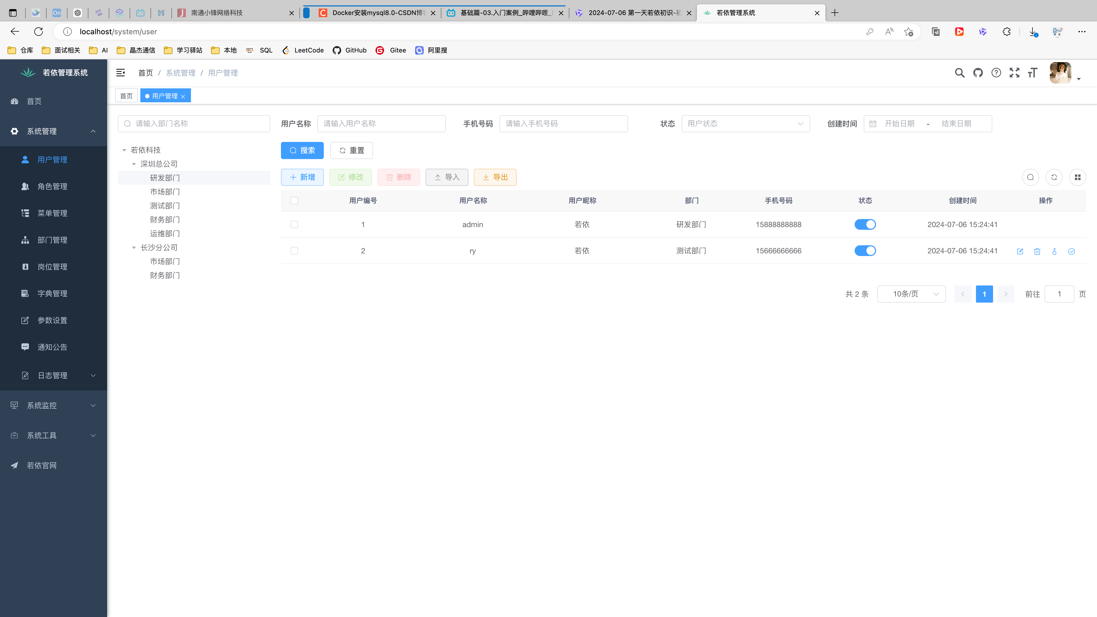Open column visibility grid icon
This screenshot has width=1097, height=617.
point(1077,177)
